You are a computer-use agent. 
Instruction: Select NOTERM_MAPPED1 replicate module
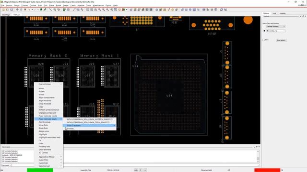click(x=90, y=119)
